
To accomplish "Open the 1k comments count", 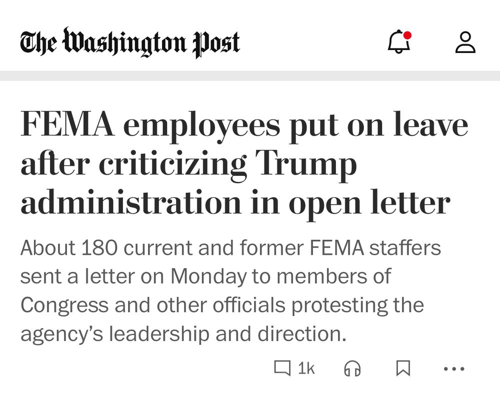I will [x=306, y=369].
